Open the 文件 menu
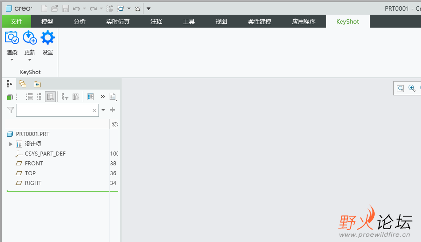The width and height of the screenshot is (421, 242). tap(16, 21)
